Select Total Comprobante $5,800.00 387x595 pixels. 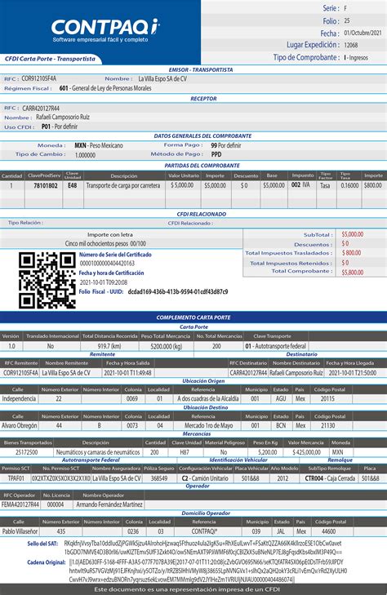click(x=353, y=272)
